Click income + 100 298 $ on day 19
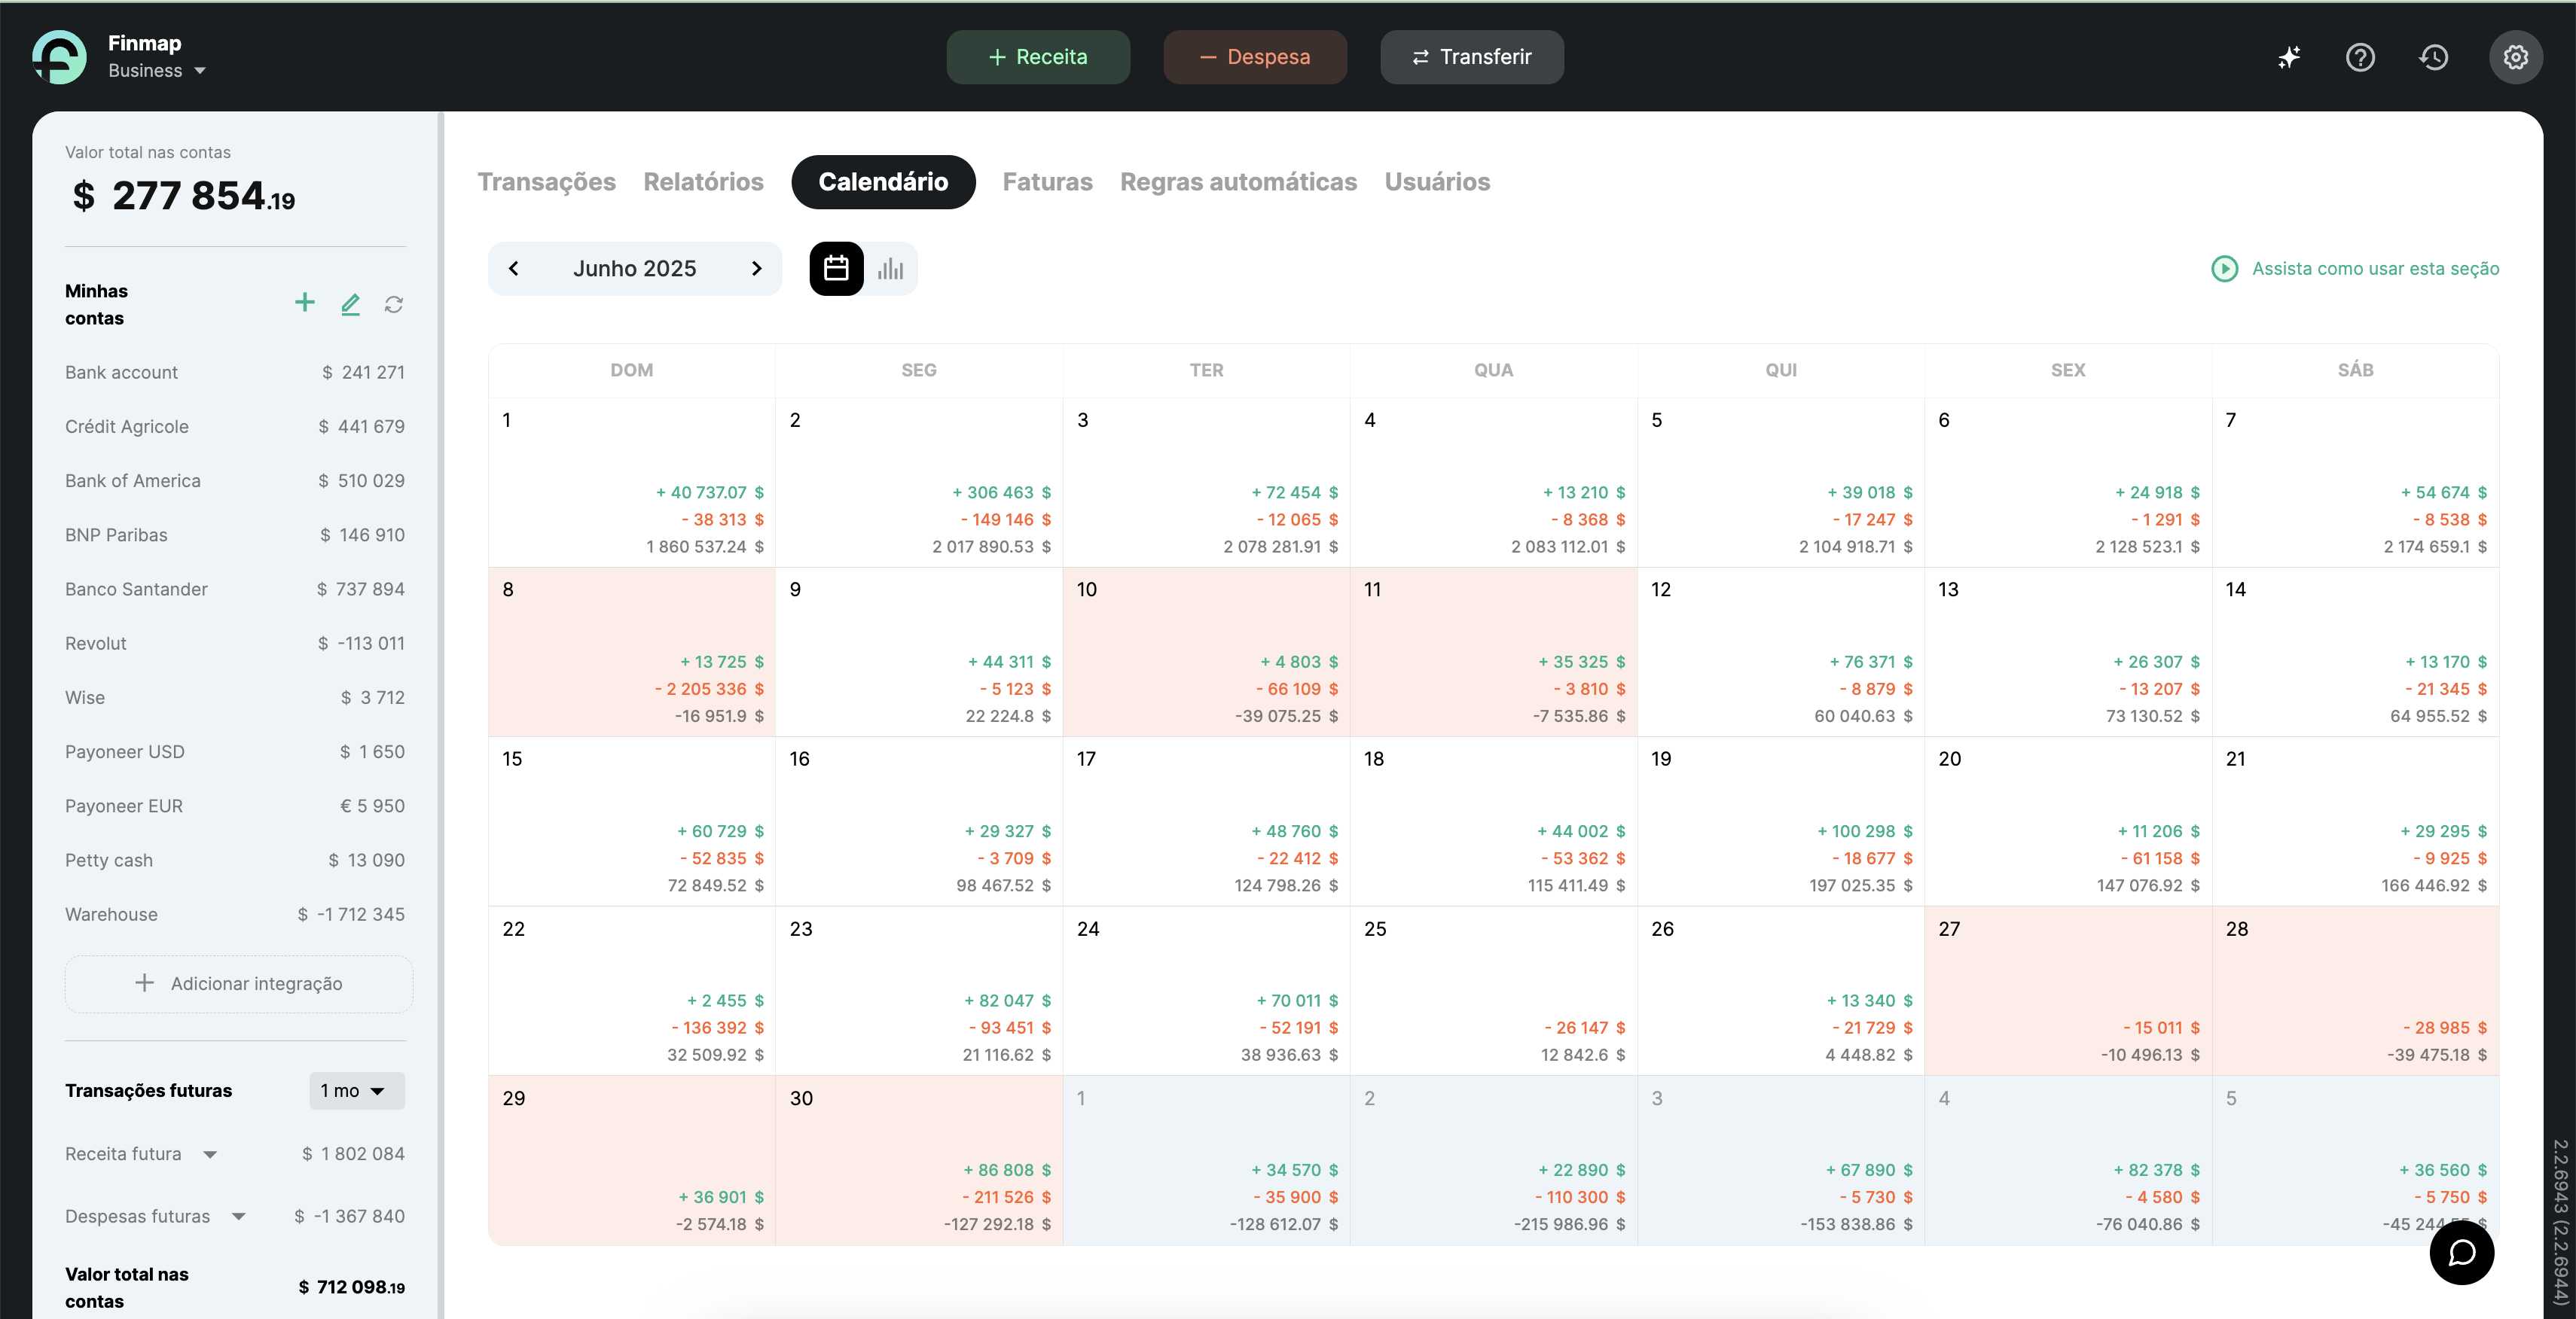 coord(1864,831)
